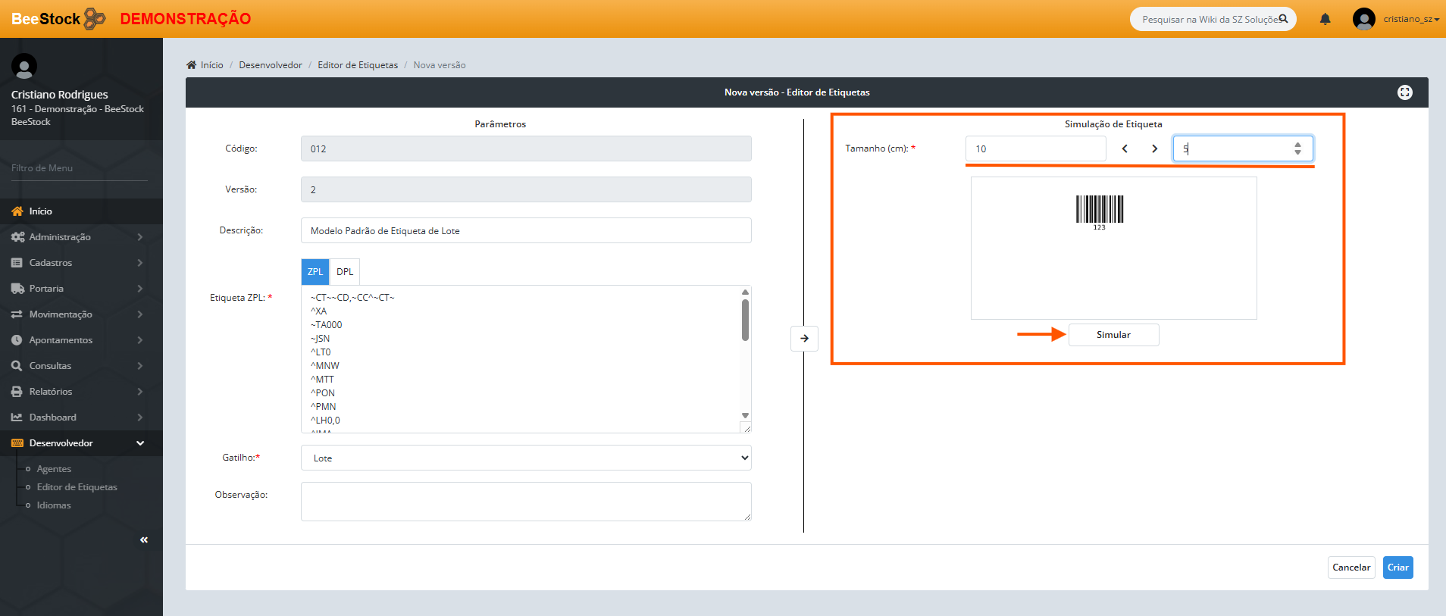
Task: Click the search magnifier in the Wiki search box
Action: 1283,19
